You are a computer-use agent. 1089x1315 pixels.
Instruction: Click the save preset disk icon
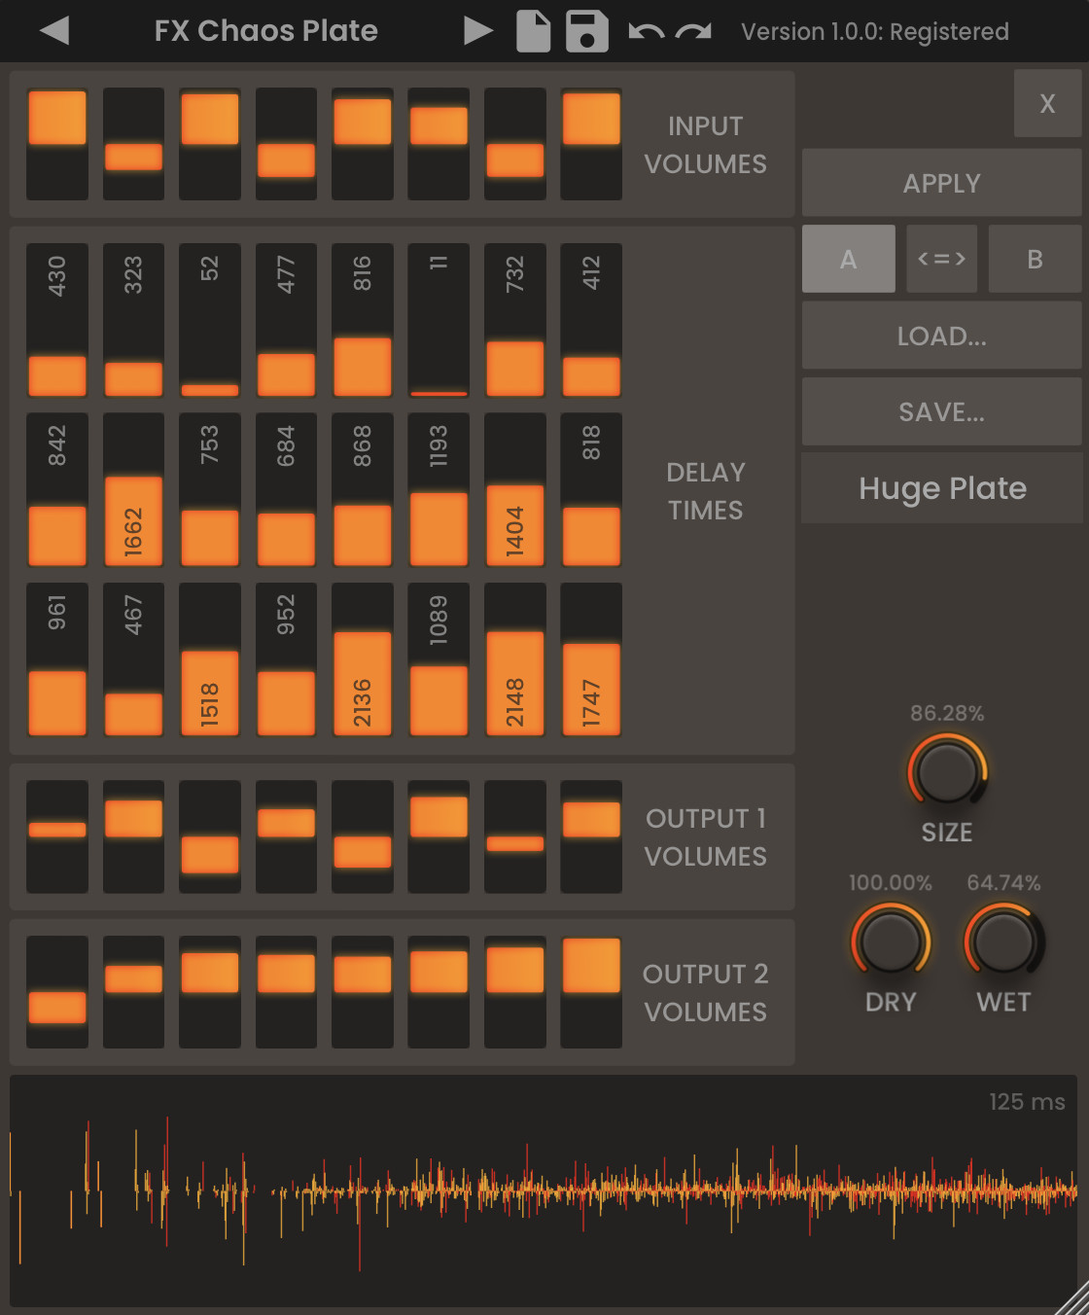(587, 30)
